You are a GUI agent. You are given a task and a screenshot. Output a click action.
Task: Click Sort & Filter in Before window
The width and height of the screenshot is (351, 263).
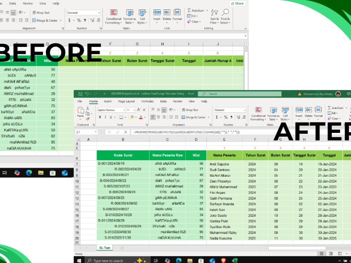click(x=214, y=16)
